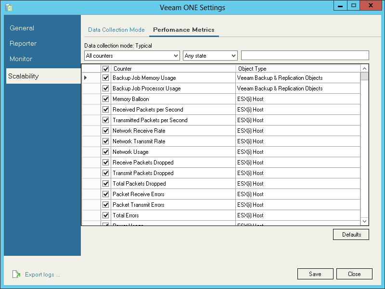The height and width of the screenshot is (289, 385).
Task: Select the Scalability section
Action: point(43,76)
